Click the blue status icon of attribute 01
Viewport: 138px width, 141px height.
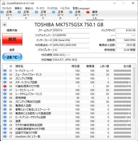[x=5, y=71]
